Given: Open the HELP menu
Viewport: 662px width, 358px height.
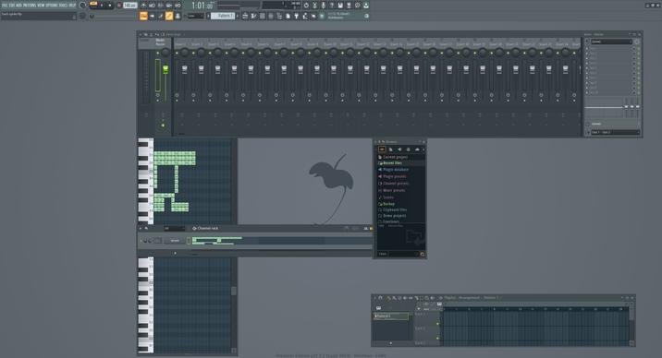Looking at the screenshot, I should tap(72, 6).
